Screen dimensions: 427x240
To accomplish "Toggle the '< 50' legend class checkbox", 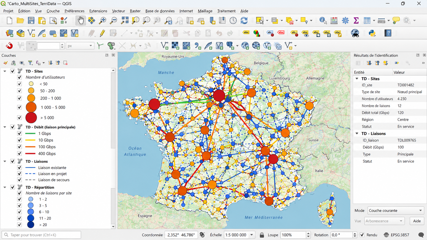I will pyautogui.click(x=19, y=84).
